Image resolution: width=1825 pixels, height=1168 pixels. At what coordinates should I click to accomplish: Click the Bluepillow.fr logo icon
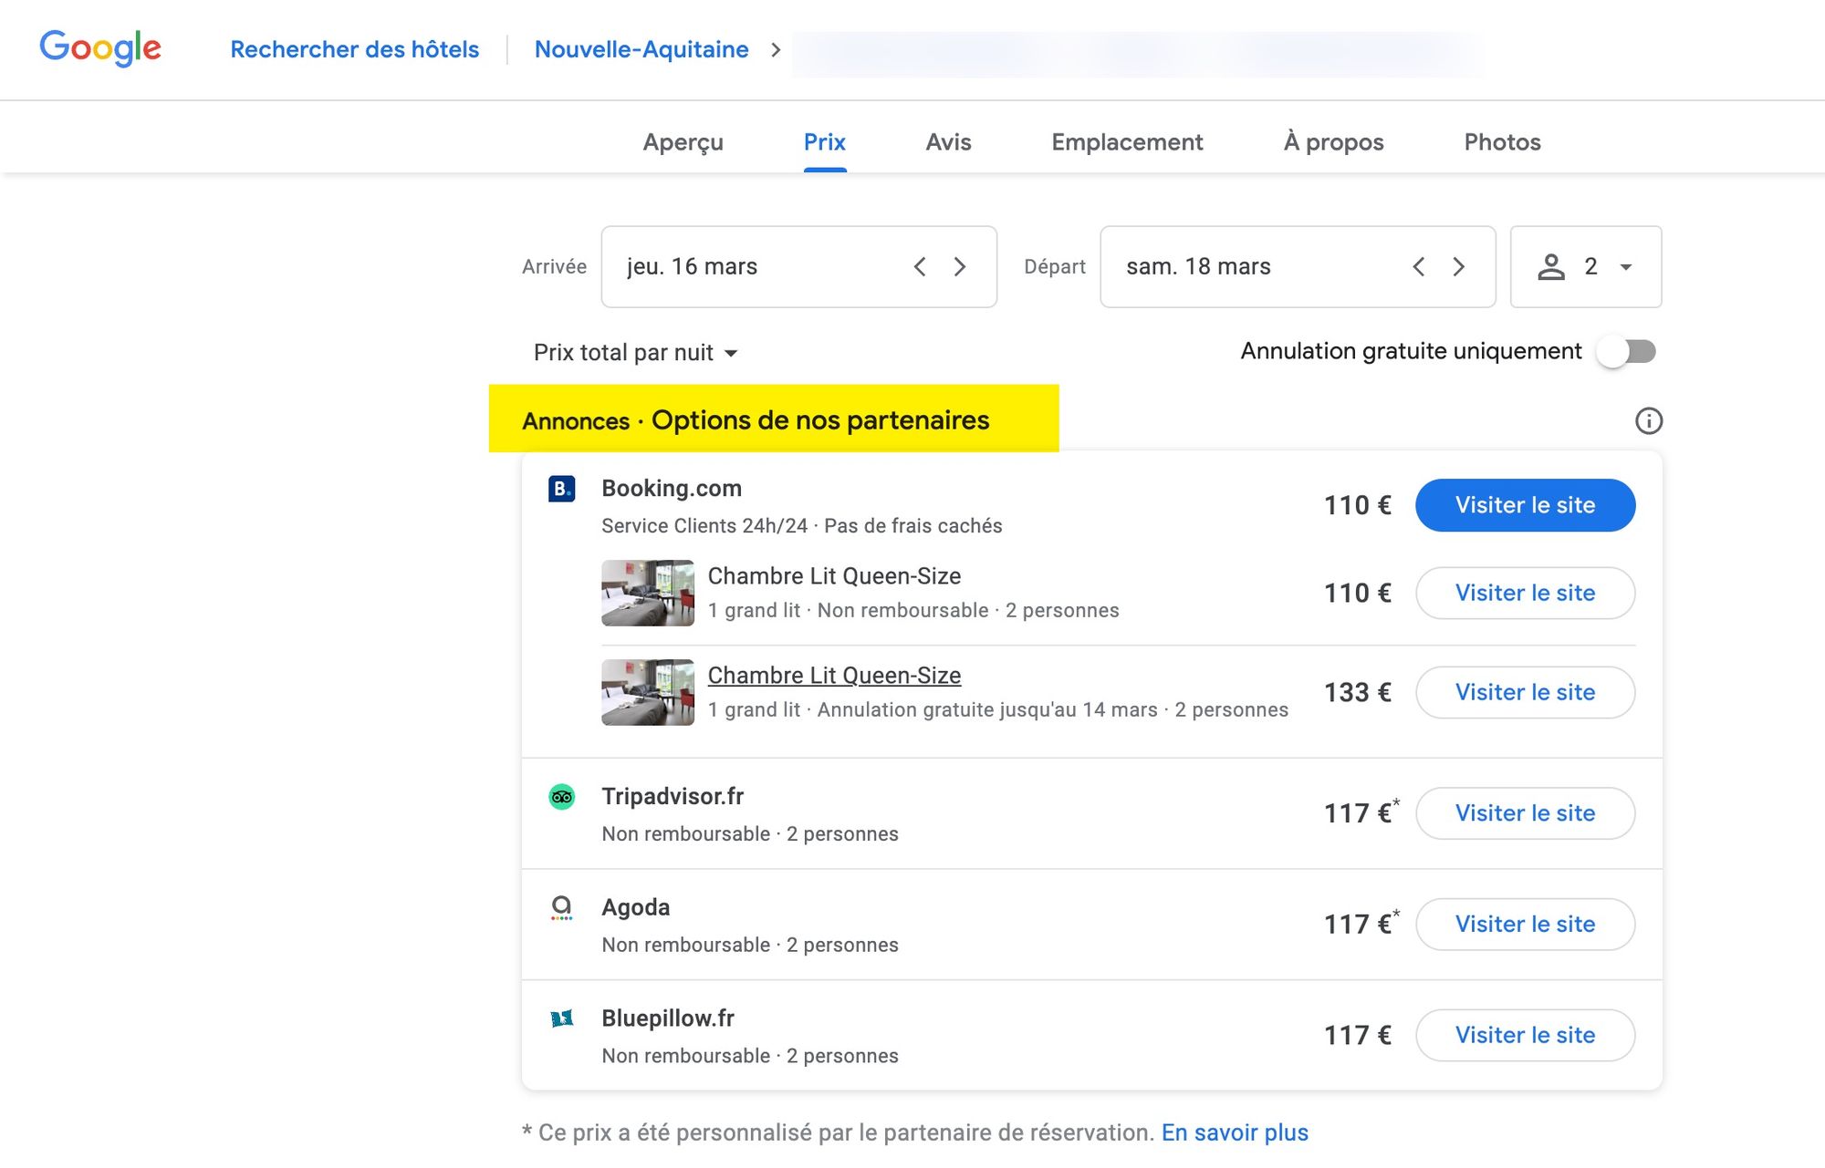561,1018
